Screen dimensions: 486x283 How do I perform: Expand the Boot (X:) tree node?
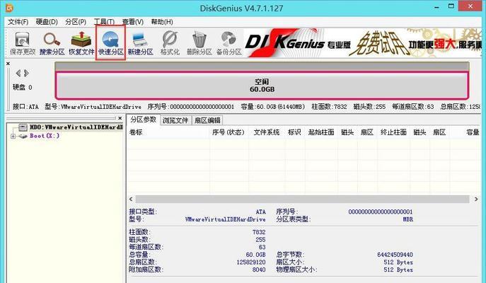click(13, 136)
